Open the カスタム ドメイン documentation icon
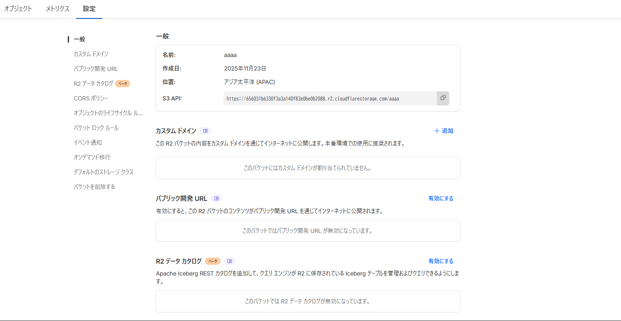The width and height of the screenshot is (621, 321). (x=205, y=130)
